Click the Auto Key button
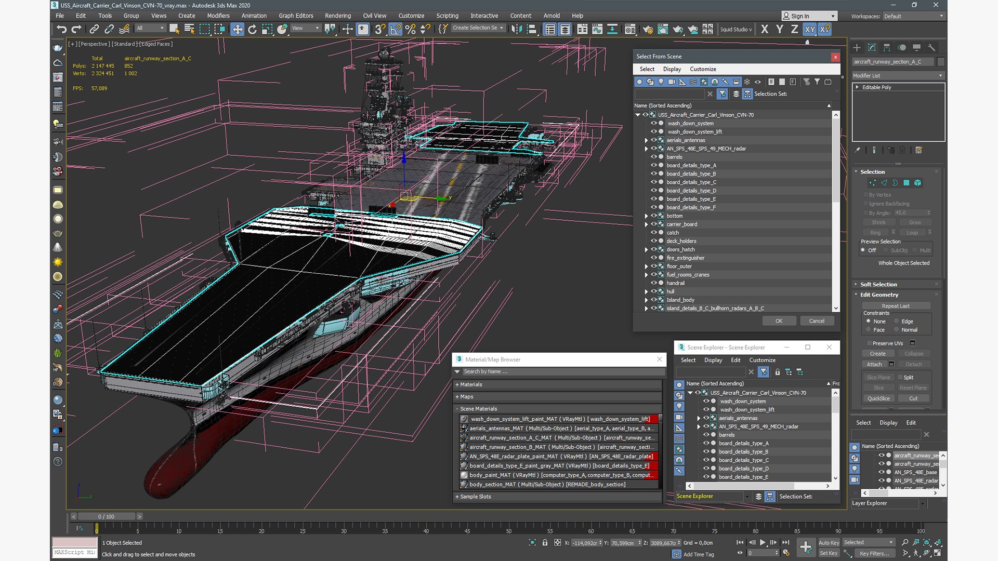Viewport: 998px width, 561px height. (x=829, y=542)
